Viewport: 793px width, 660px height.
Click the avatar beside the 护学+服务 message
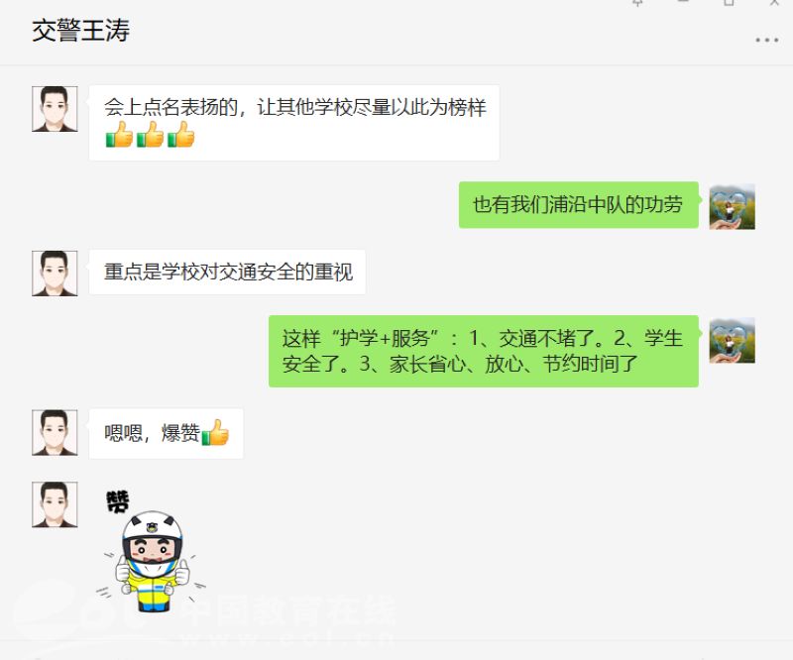coord(732,340)
